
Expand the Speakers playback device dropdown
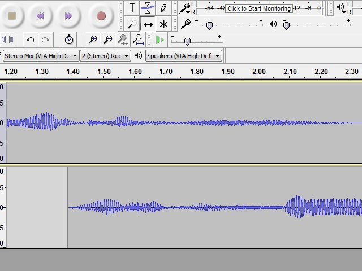click(184, 55)
